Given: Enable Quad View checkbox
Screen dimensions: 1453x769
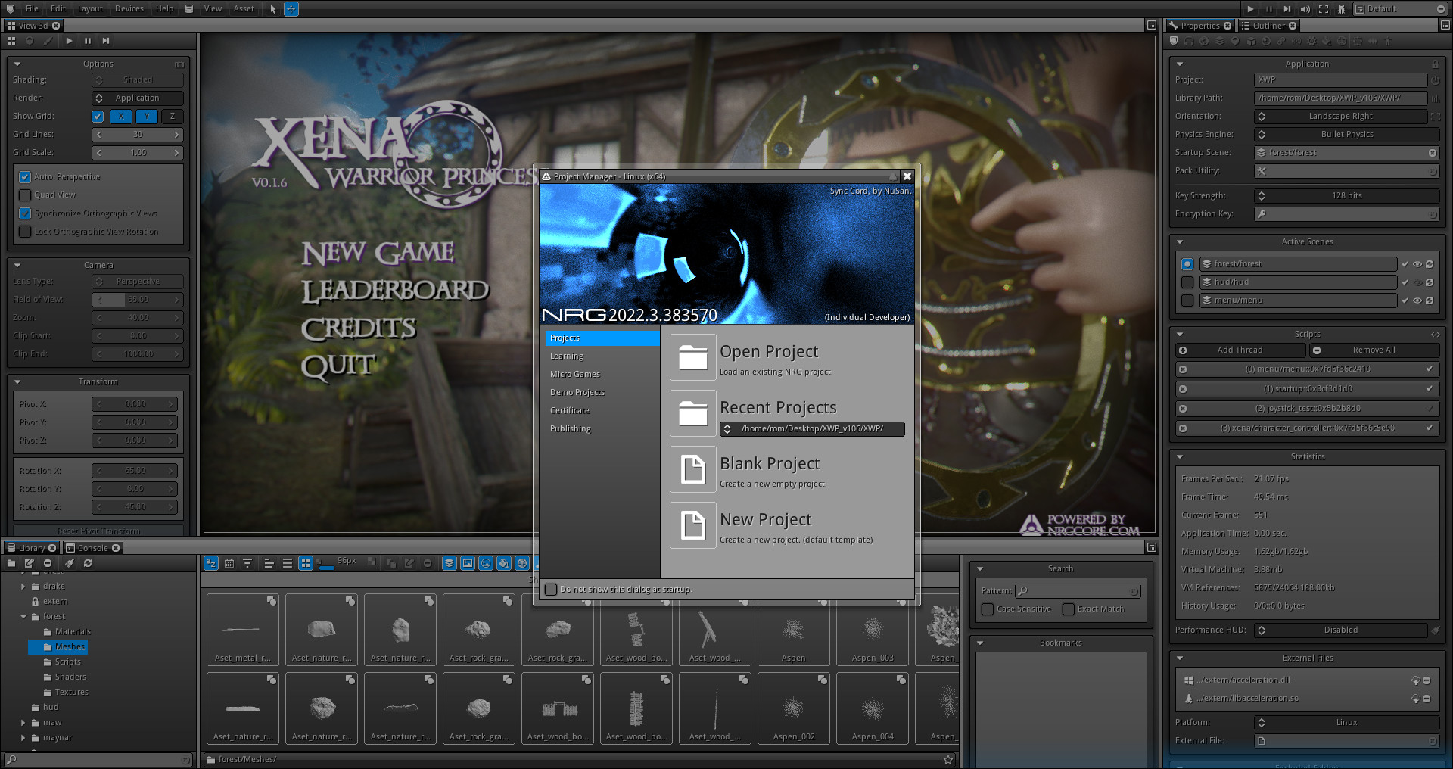Looking at the screenshot, I should pyautogui.click(x=25, y=195).
